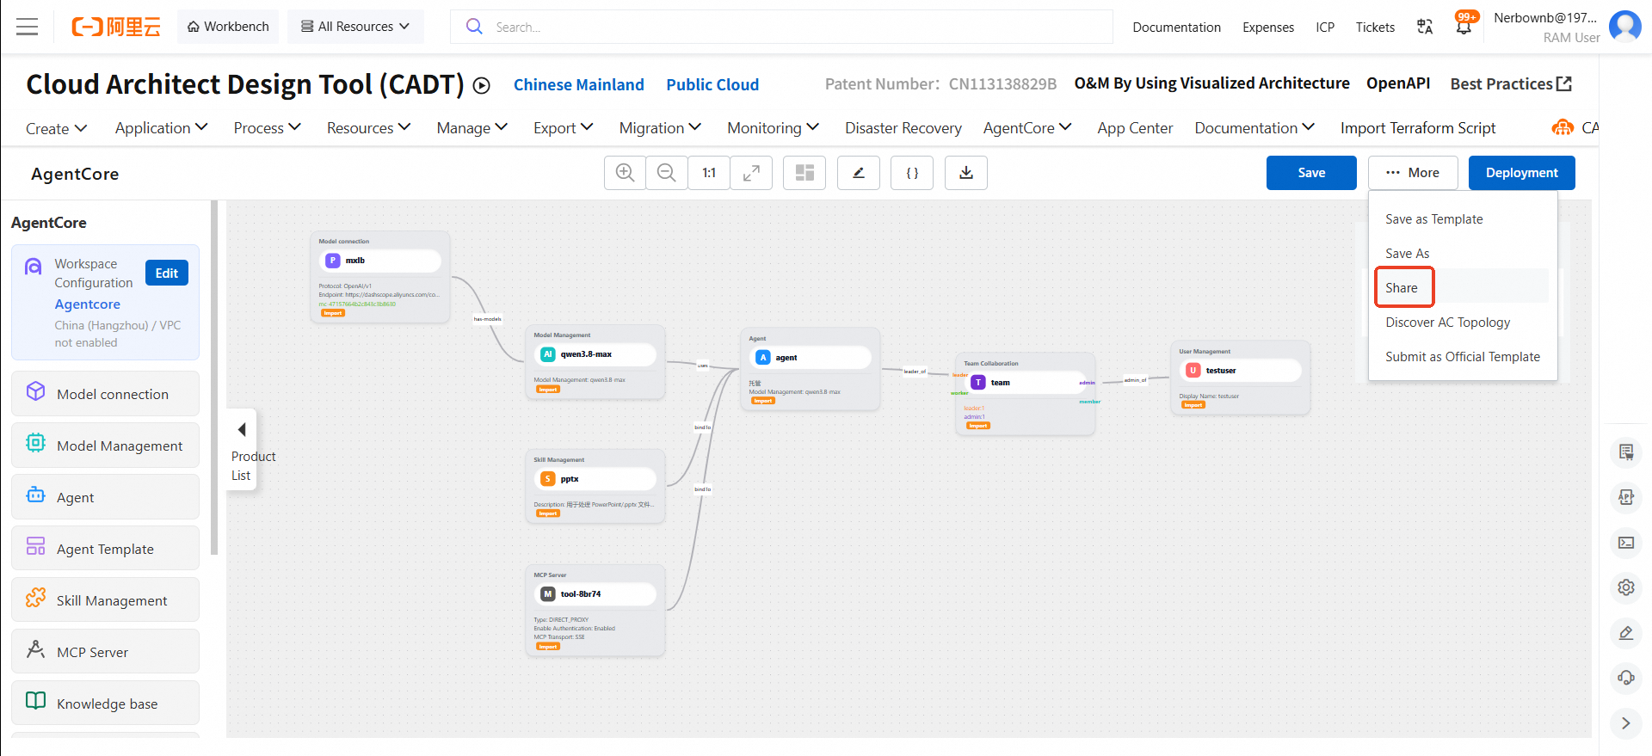
Task: Click the layout grid icon in toolbar
Action: click(x=804, y=173)
